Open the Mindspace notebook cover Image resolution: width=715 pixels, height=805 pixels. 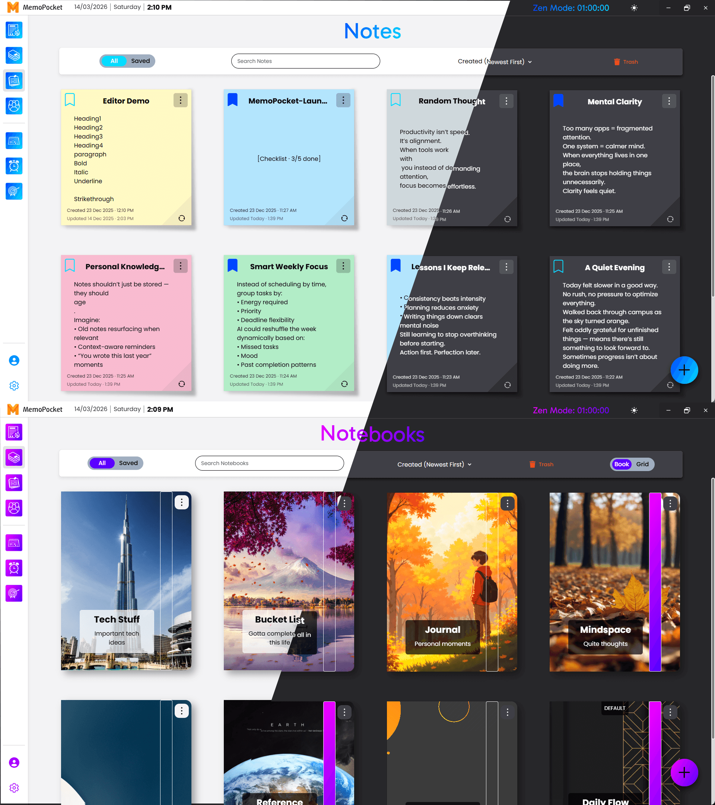coord(614,582)
